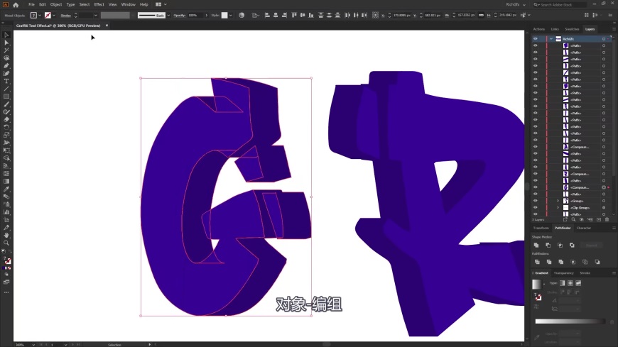Image resolution: width=618 pixels, height=347 pixels.
Task: Collapse the RichGfx layer tree
Action: click(551, 39)
